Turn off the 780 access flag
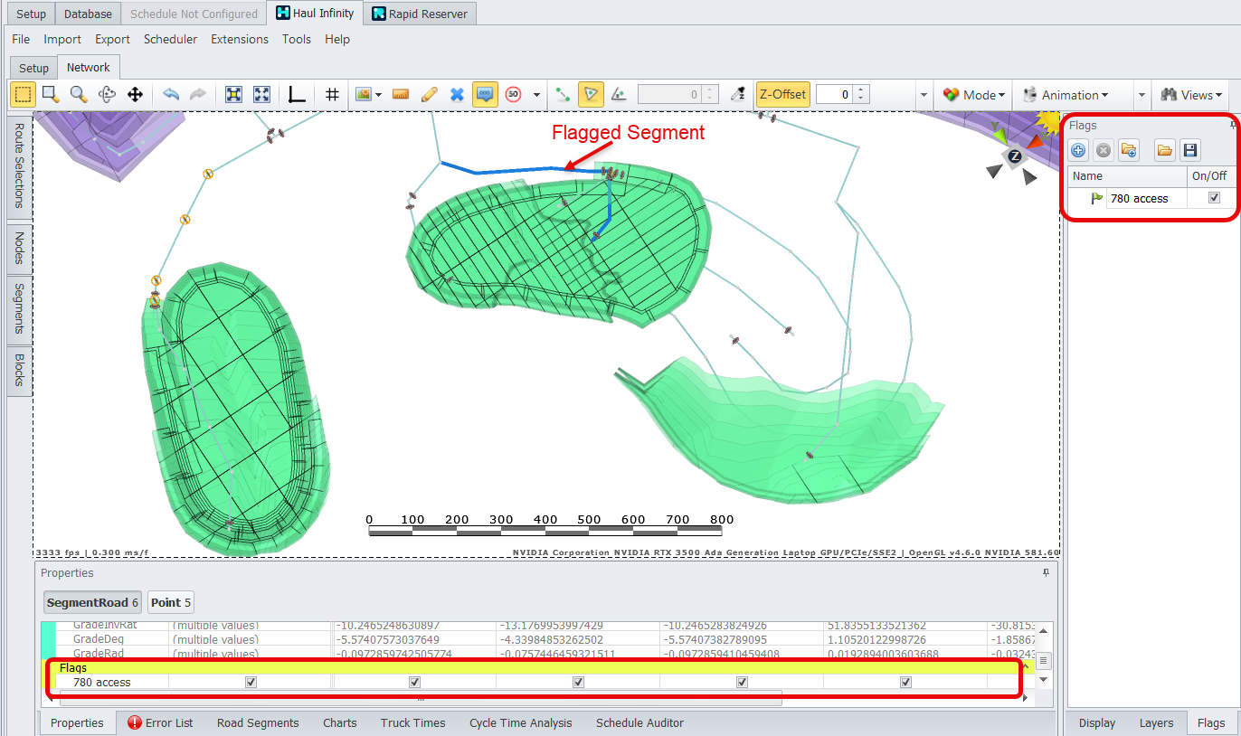This screenshot has height=736, width=1241. pyautogui.click(x=1214, y=198)
